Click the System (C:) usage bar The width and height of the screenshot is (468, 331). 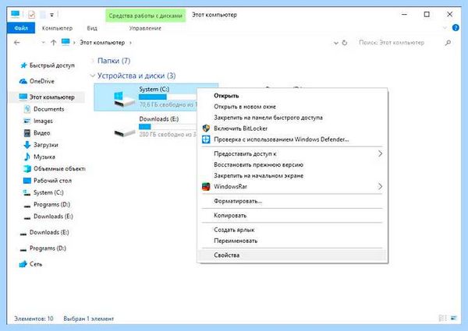pos(168,97)
